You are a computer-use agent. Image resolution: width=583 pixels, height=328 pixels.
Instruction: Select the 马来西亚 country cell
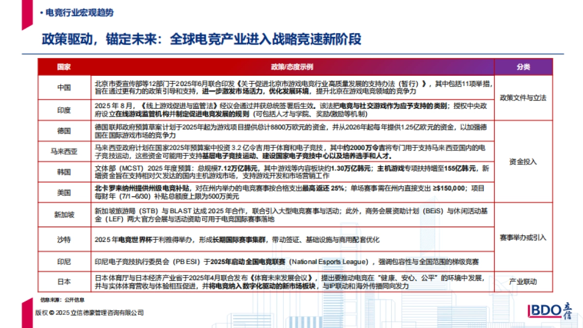tap(64, 152)
